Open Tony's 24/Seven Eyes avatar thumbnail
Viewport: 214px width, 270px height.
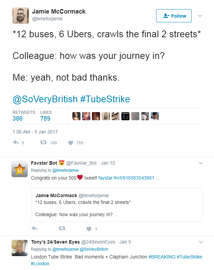pos(20,248)
